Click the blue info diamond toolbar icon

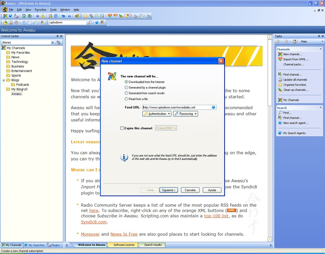click(x=37, y=16)
